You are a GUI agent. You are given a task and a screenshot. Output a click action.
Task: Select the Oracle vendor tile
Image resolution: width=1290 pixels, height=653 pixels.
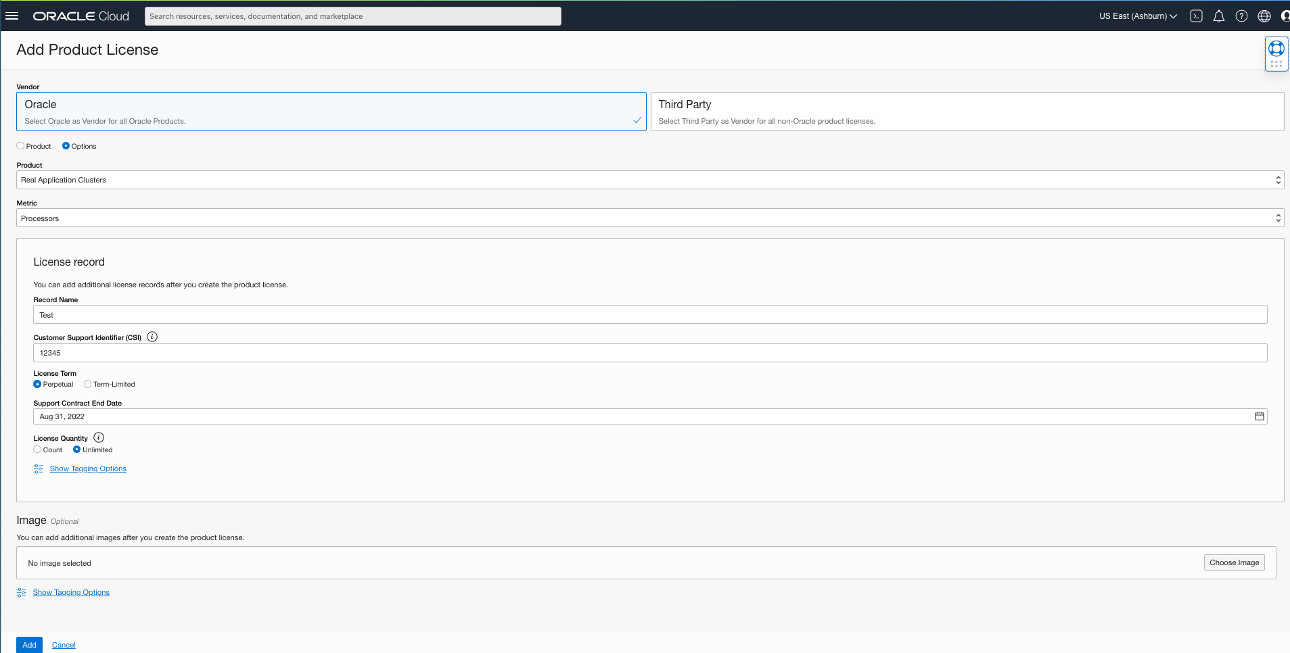[x=331, y=111]
